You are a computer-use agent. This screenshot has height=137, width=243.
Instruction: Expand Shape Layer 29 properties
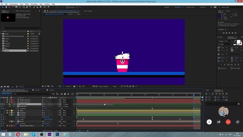(x=10, y=102)
